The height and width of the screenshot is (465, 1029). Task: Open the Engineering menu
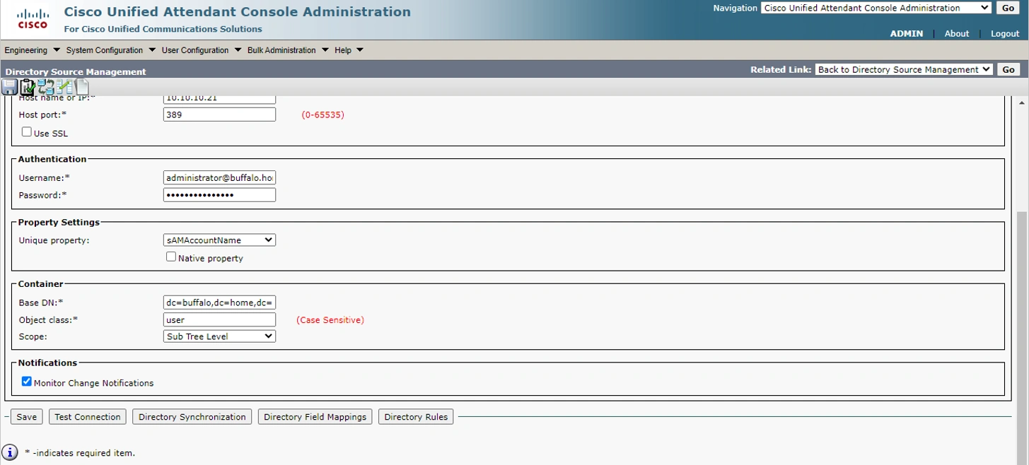click(32, 50)
